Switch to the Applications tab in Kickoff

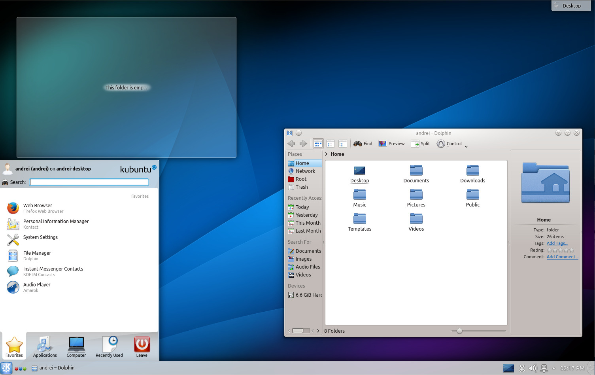(44, 346)
